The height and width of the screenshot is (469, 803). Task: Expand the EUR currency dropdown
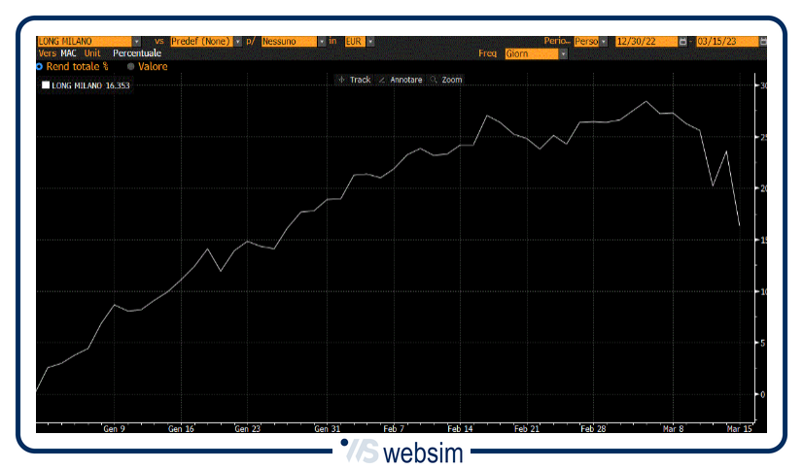click(x=367, y=42)
